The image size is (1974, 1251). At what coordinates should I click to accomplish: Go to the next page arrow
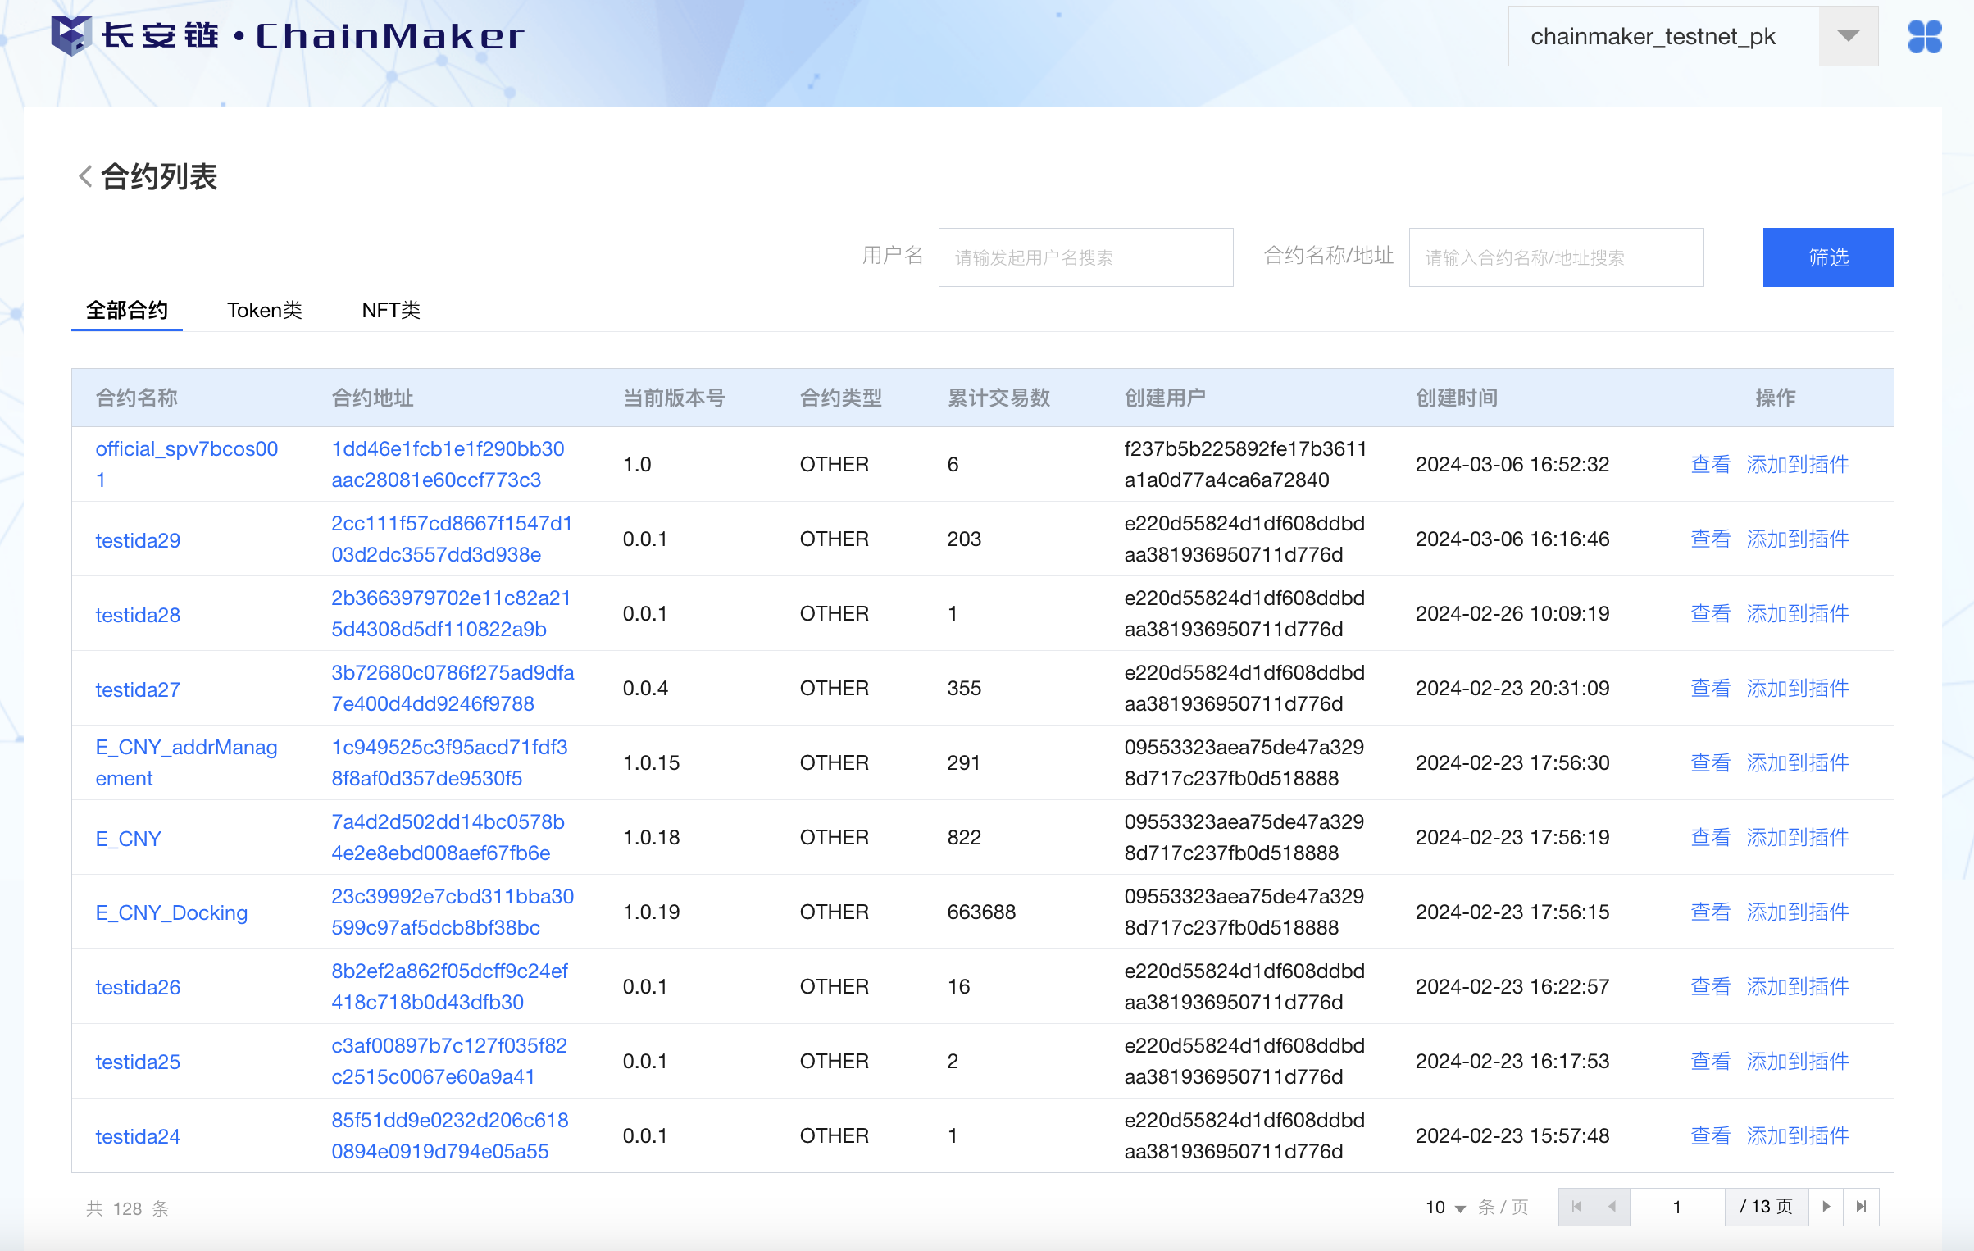(x=1826, y=1207)
